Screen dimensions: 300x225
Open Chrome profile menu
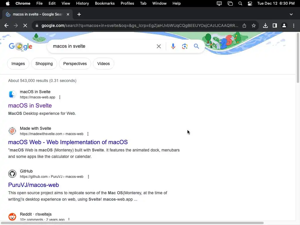[x=284, y=25]
